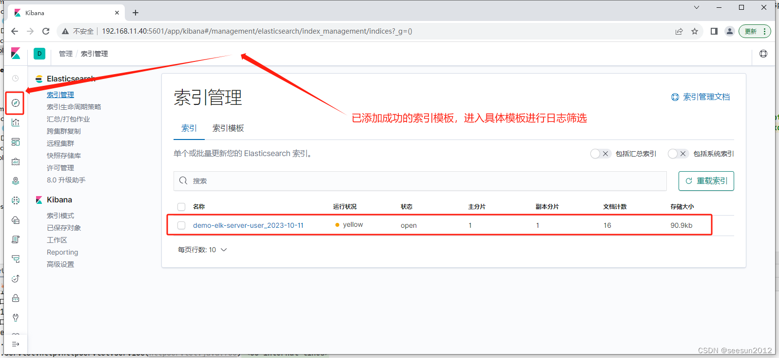Open help menu icon top right
Screen dimensions: 779x358
click(x=763, y=54)
